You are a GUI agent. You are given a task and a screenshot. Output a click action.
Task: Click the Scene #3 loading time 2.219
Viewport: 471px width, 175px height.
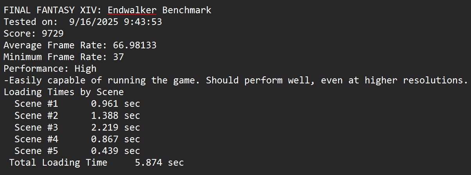(x=105, y=127)
